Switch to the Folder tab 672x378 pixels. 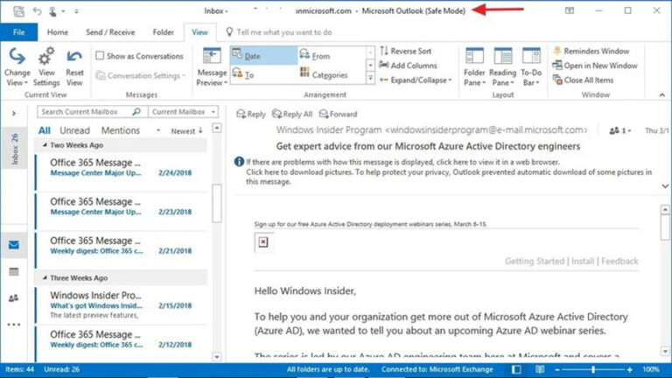[164, 32]
